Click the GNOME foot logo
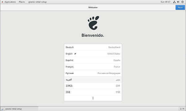186x111 pixels. pos(93,23)
